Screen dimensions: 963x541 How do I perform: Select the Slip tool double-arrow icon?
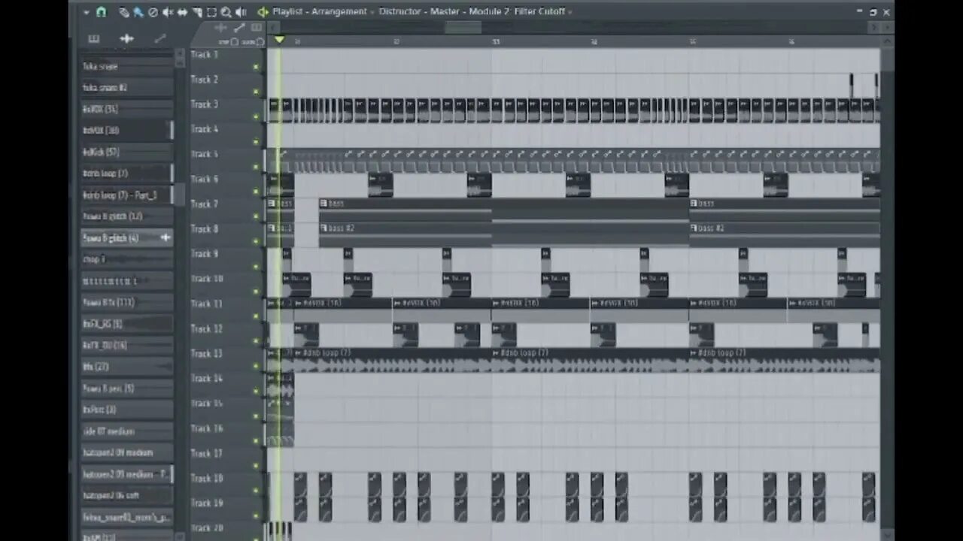[182, 12]
